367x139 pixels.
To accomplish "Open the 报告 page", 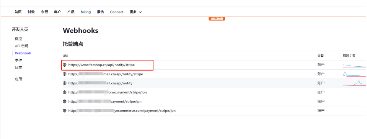I will point(100,12).
